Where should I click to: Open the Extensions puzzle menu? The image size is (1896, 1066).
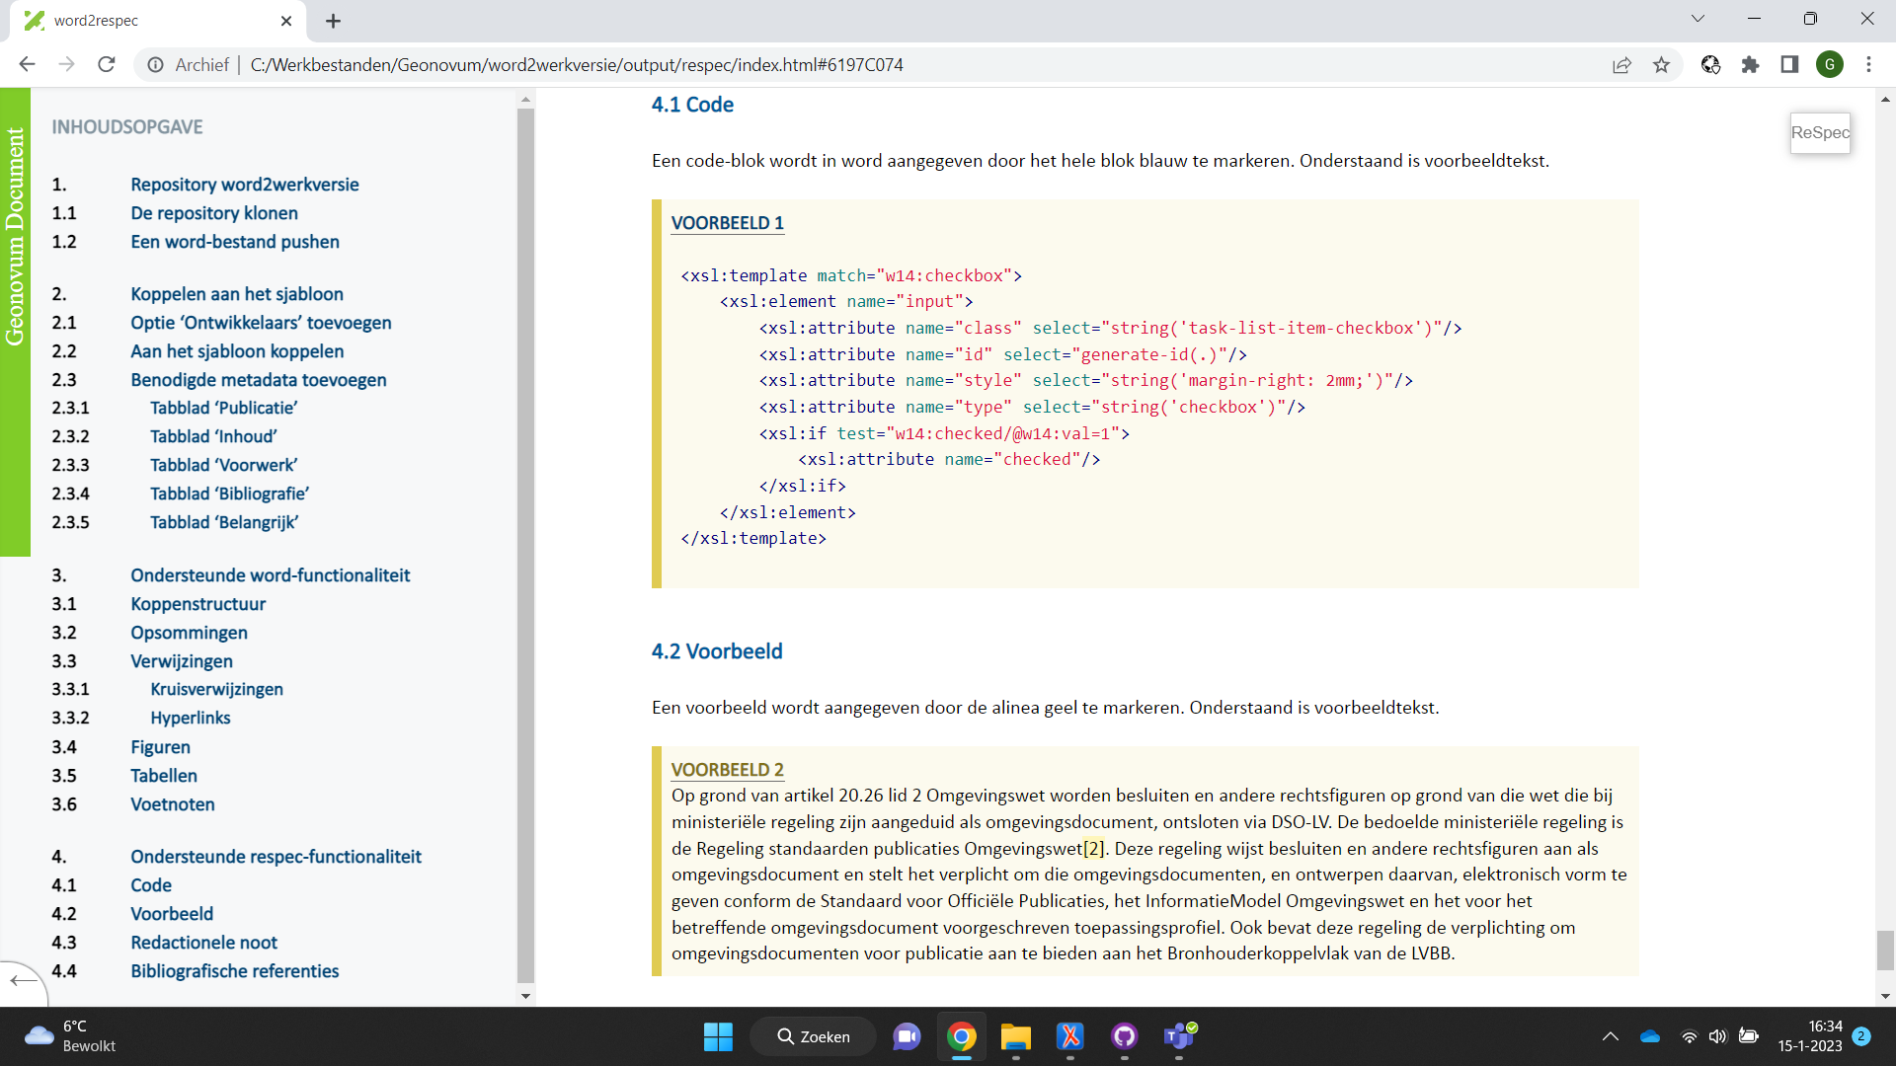(1750, 64)
